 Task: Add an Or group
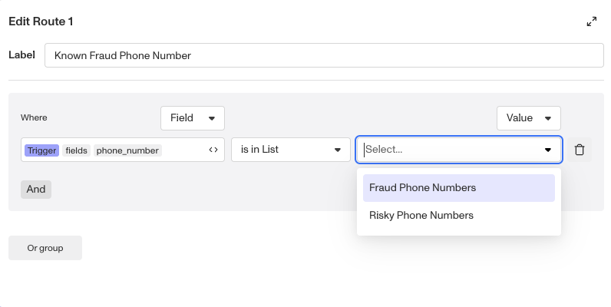[x=45, y=248]
